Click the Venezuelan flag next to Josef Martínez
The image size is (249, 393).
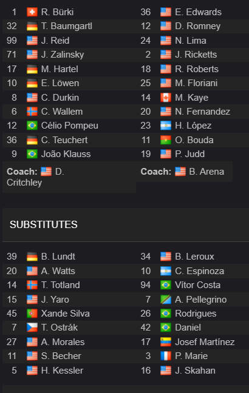coord(166,342)
